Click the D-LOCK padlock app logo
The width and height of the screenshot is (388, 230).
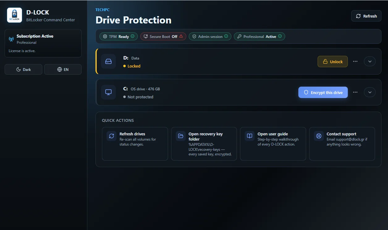15,15
